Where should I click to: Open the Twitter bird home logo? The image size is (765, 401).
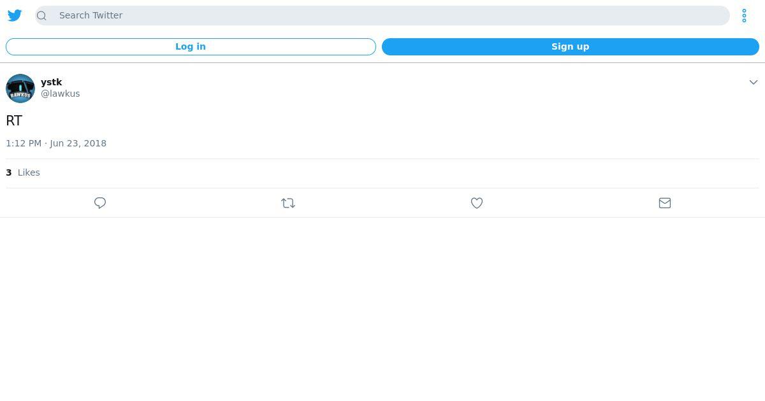15,15
